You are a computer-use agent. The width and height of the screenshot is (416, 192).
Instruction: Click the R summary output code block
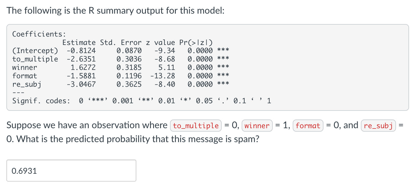click(x=208, y=67)
